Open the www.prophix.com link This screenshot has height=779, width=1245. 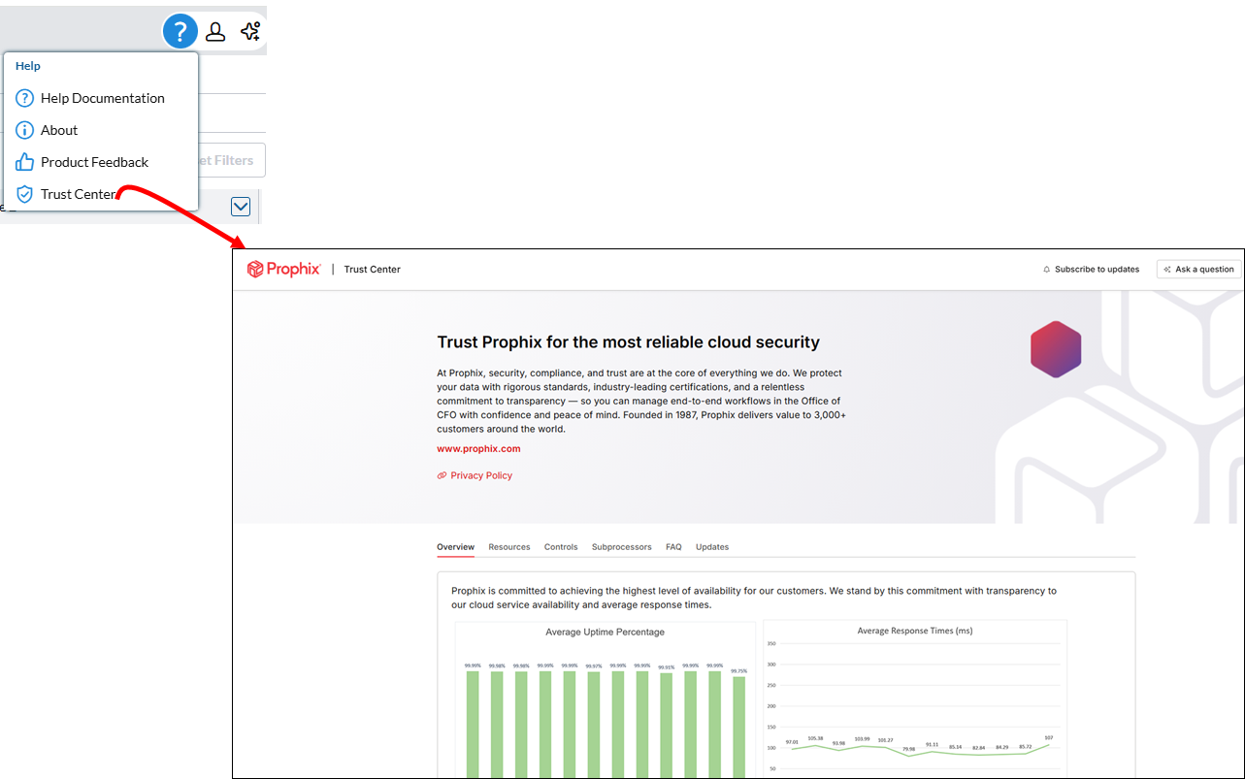click(x=478, y=449)
